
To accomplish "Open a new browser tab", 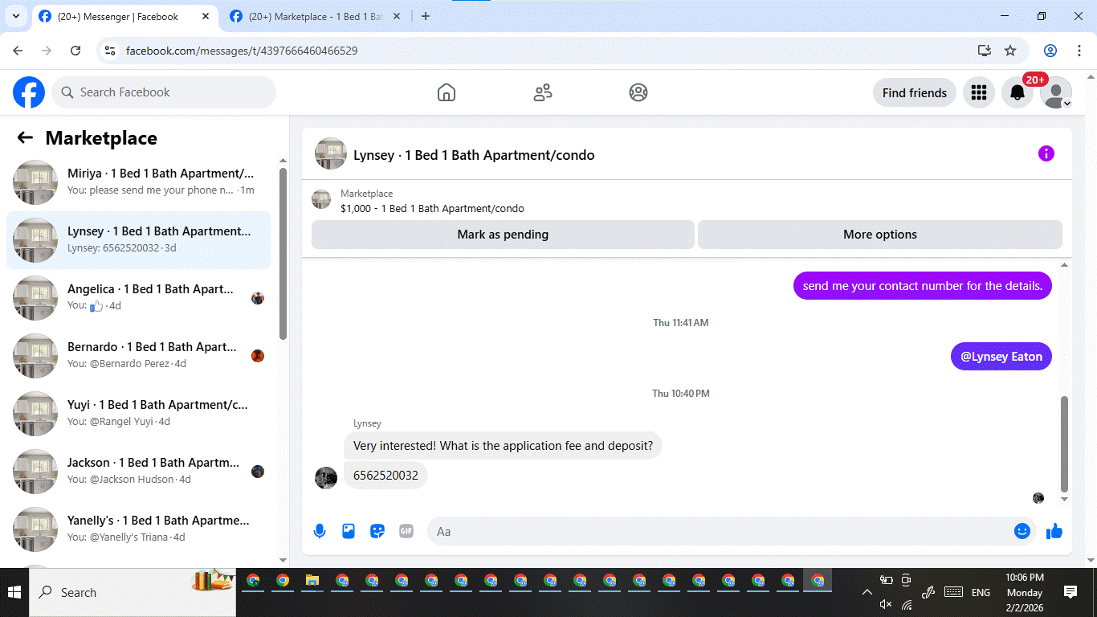I will click(426, 17).
